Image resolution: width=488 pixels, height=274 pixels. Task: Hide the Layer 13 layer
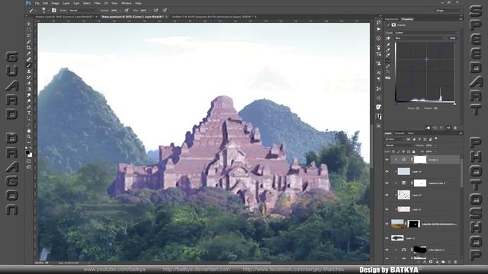click(x=387, y=209)
